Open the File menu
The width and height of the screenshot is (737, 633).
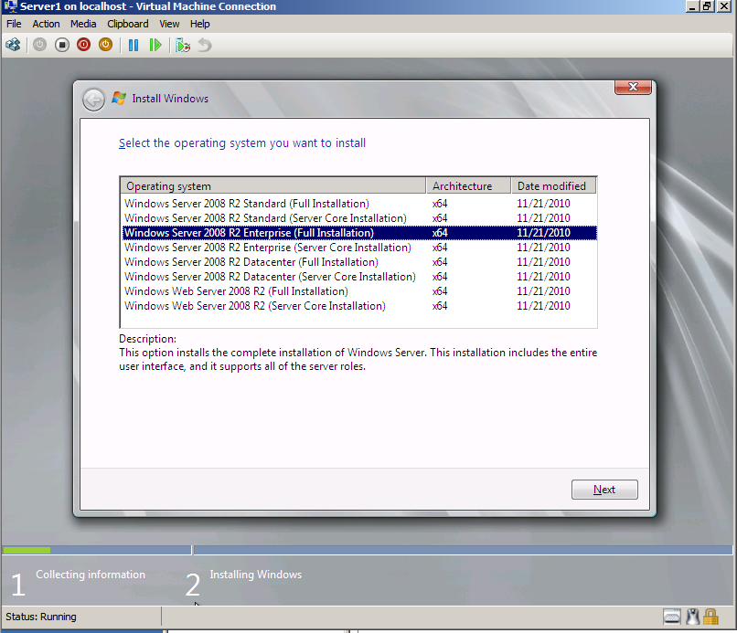coord(14,24)
